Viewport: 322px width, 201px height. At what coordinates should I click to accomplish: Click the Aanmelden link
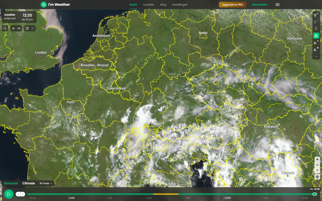tap(259, 5)
